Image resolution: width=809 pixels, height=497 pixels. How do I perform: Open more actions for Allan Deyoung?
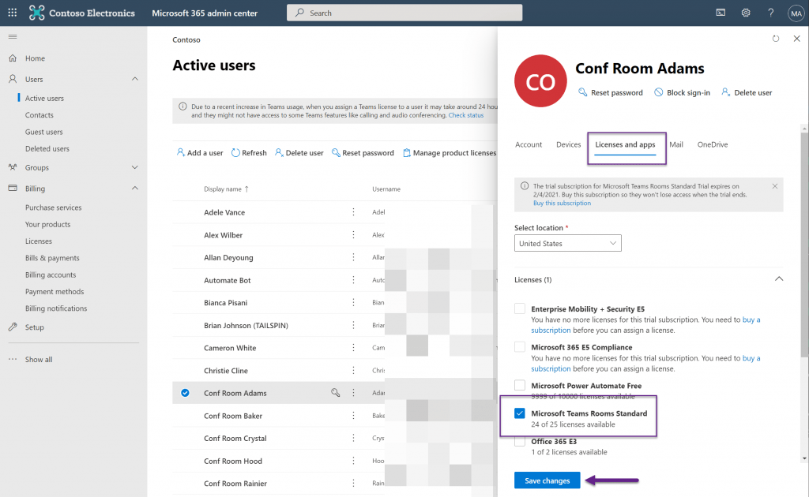click(x=353, y=257)
